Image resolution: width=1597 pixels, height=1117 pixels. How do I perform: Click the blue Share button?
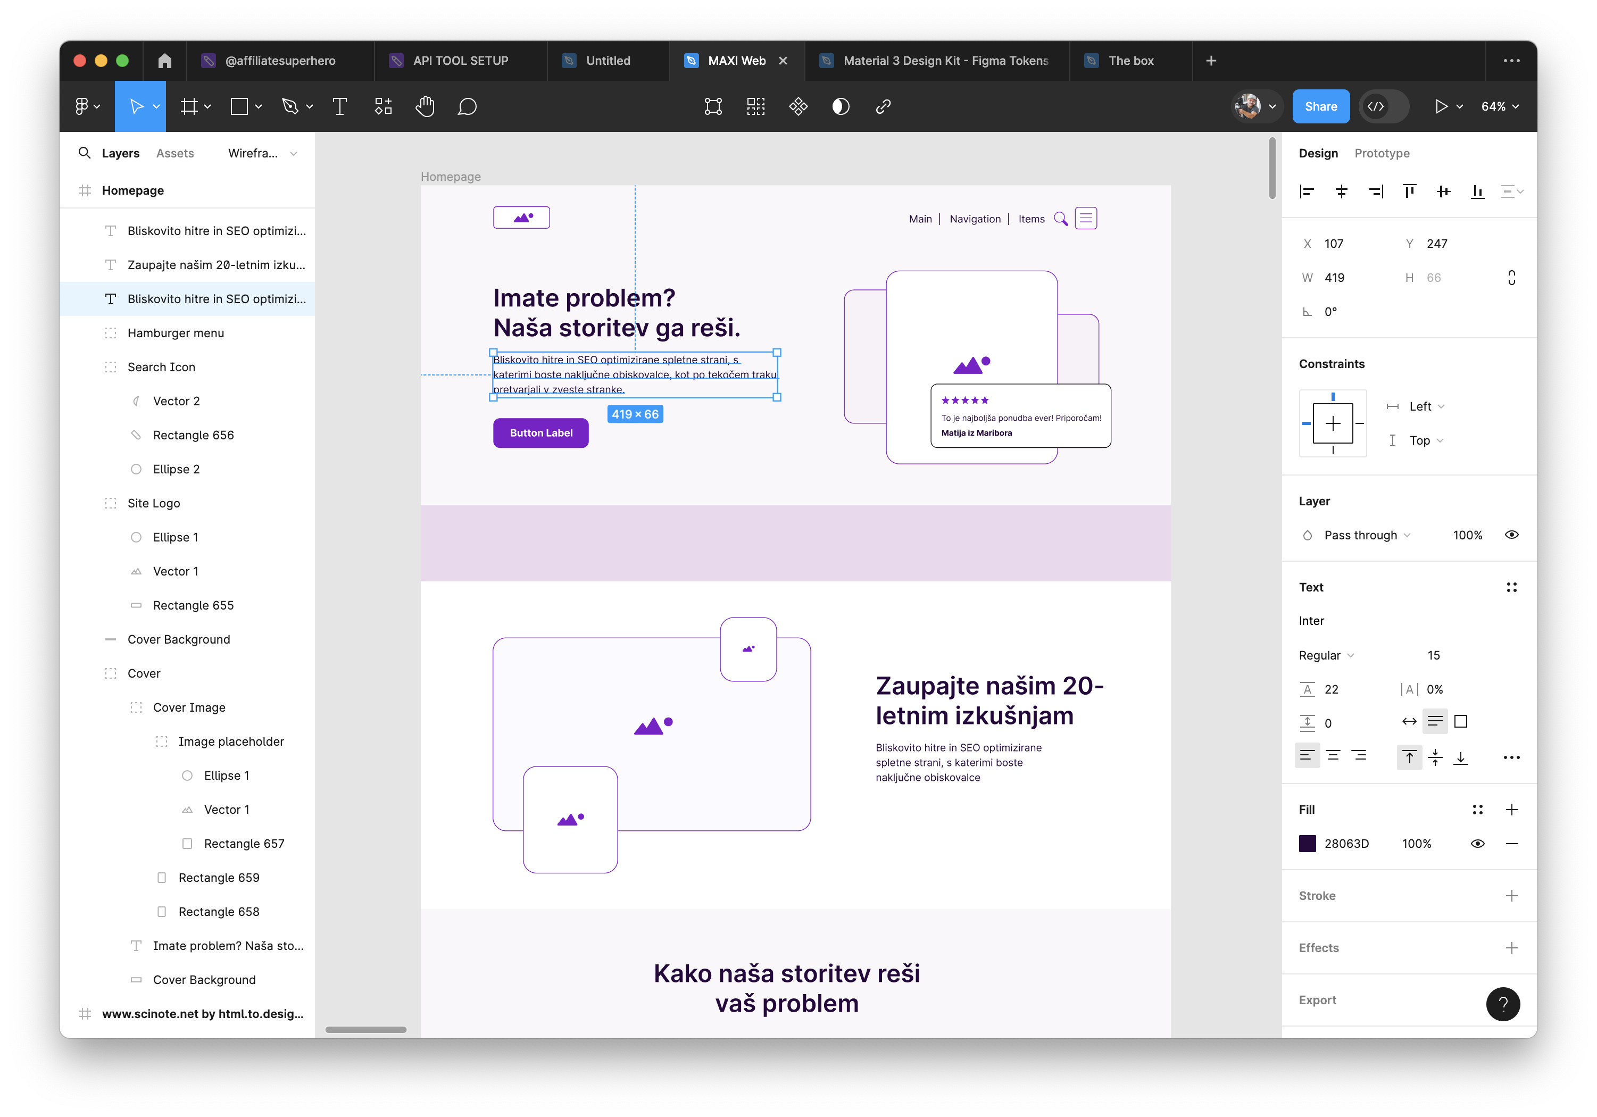(x=1320, y=106)
